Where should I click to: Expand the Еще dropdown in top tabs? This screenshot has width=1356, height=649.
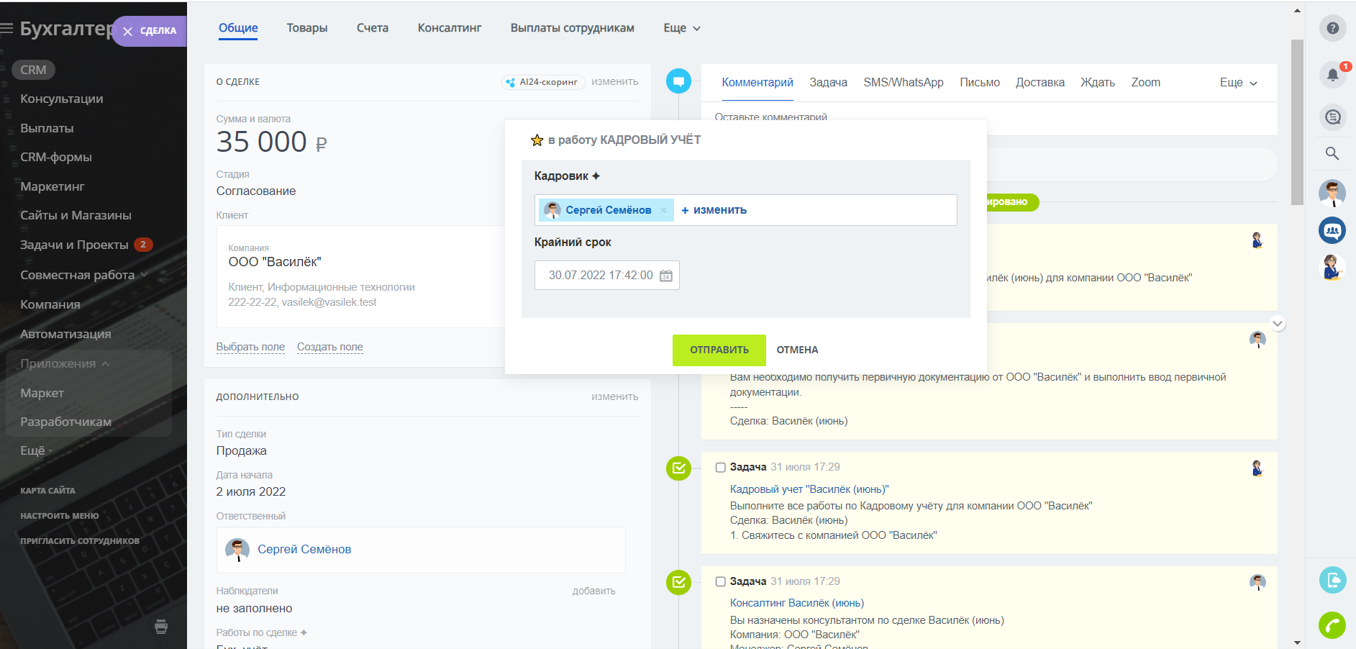[681, 28]
